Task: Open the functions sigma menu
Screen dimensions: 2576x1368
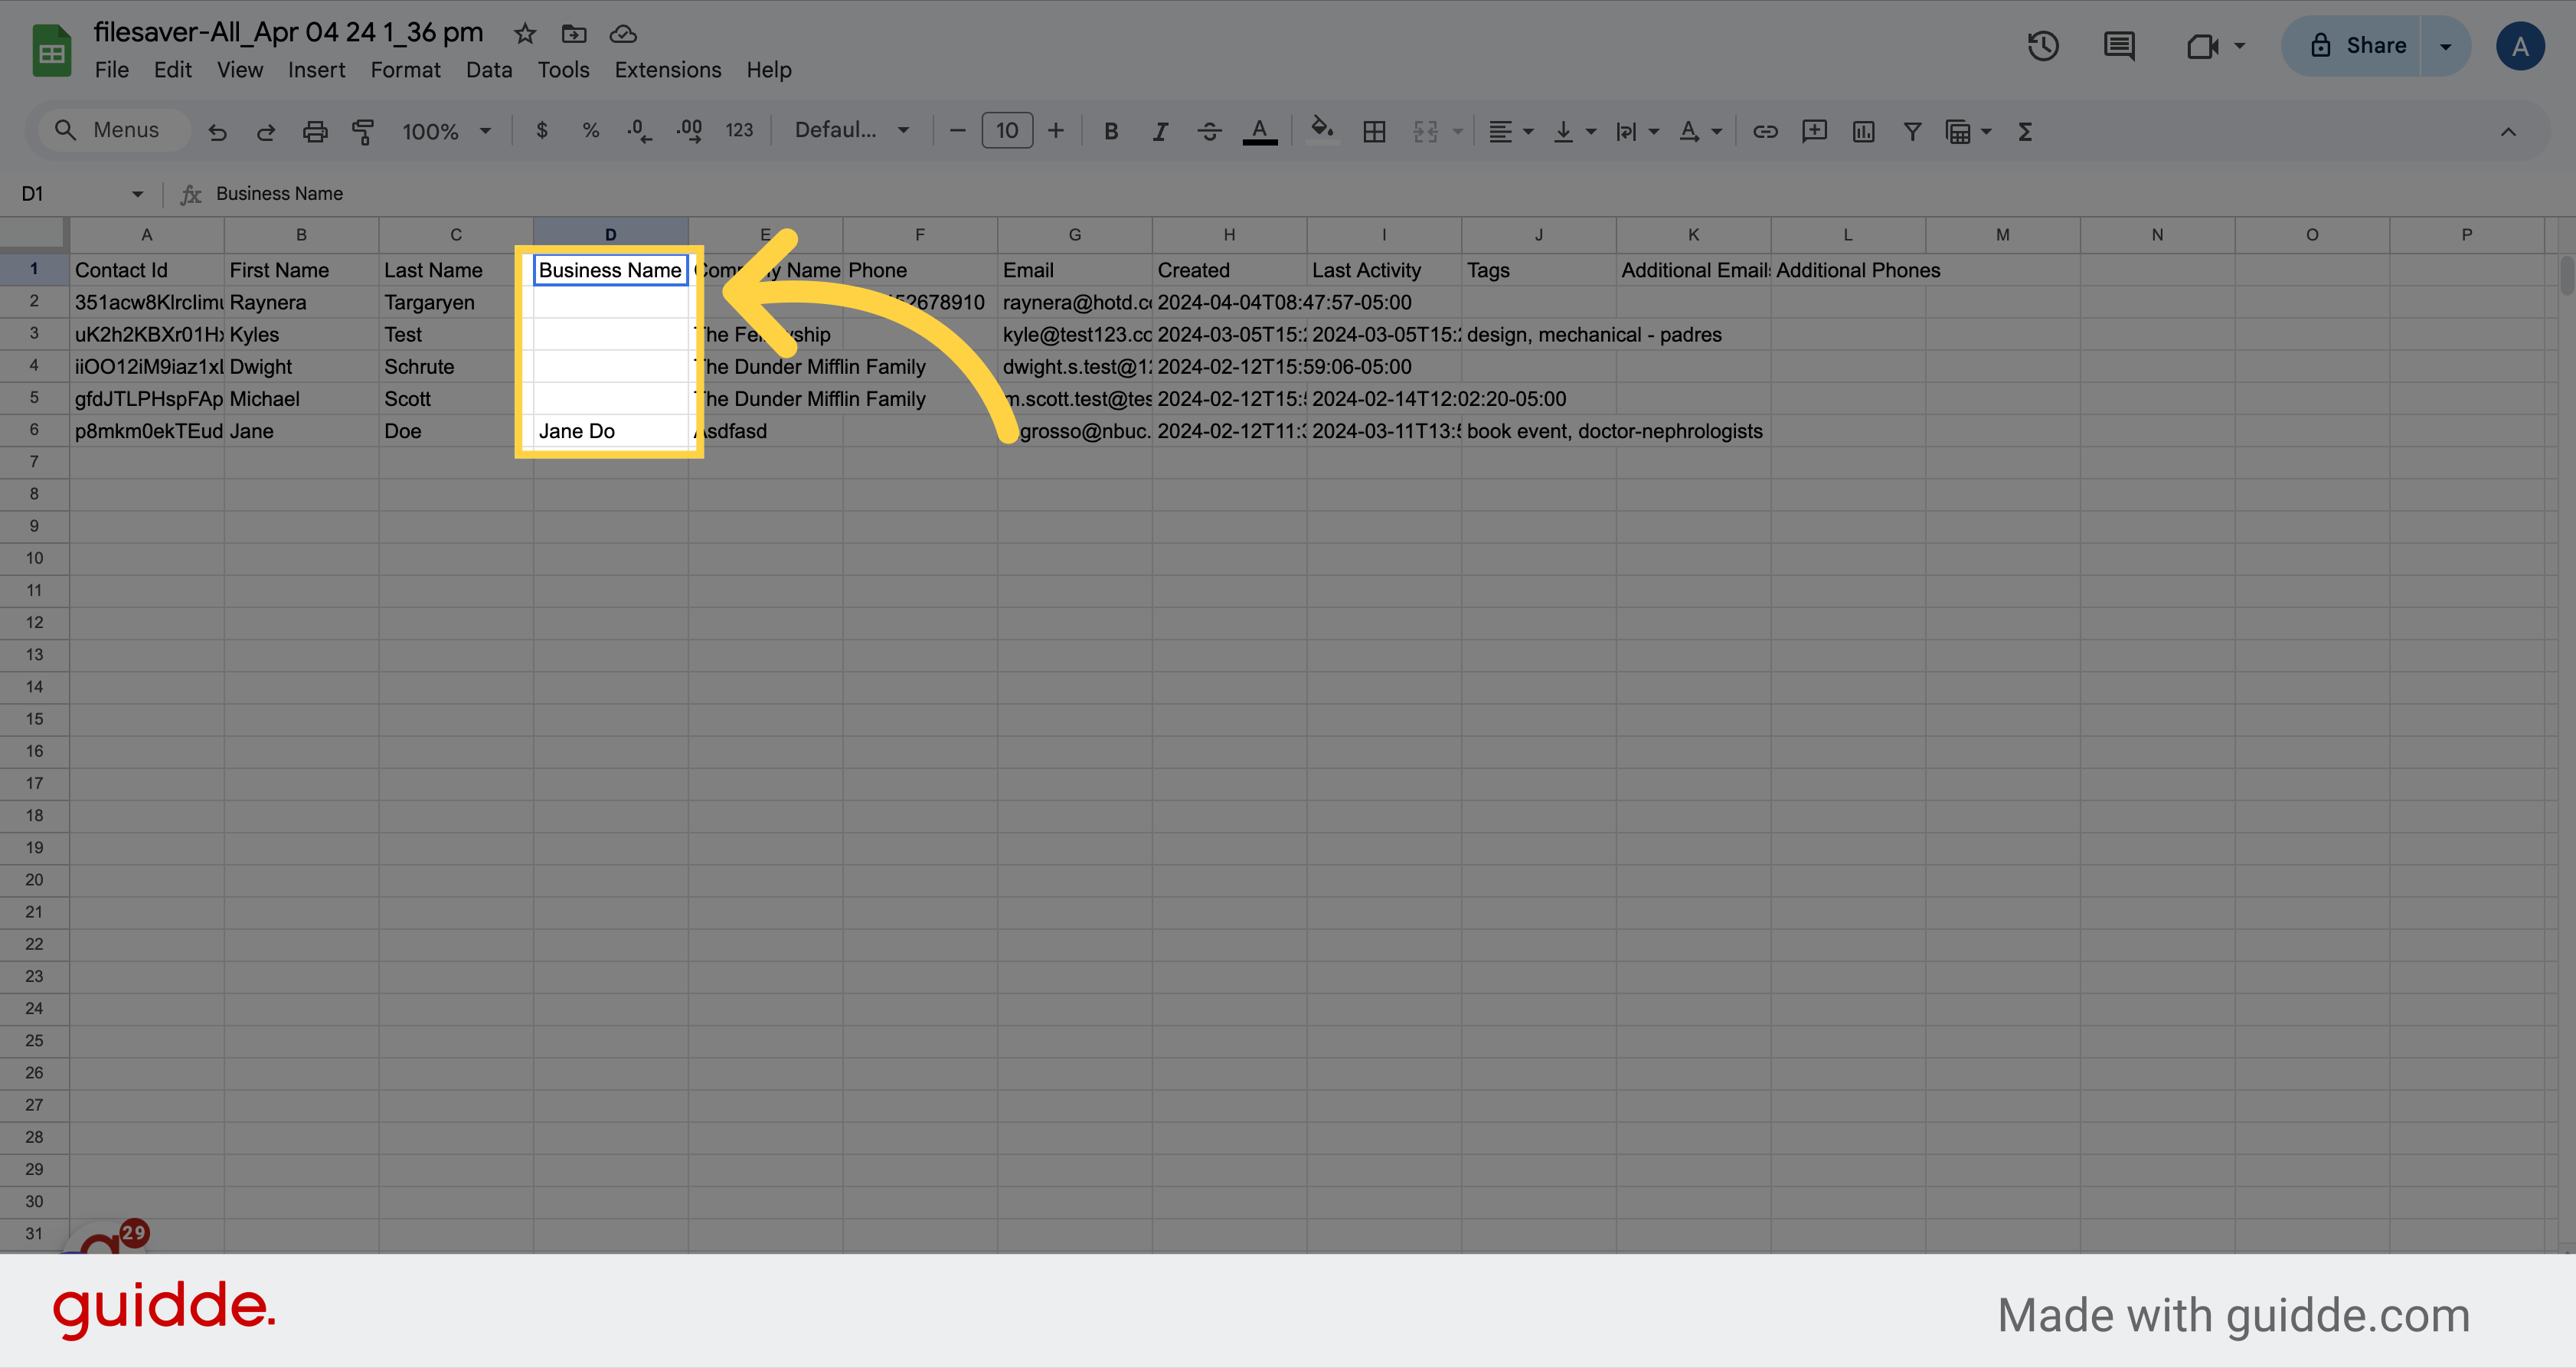Action: tap(2025, 131)
